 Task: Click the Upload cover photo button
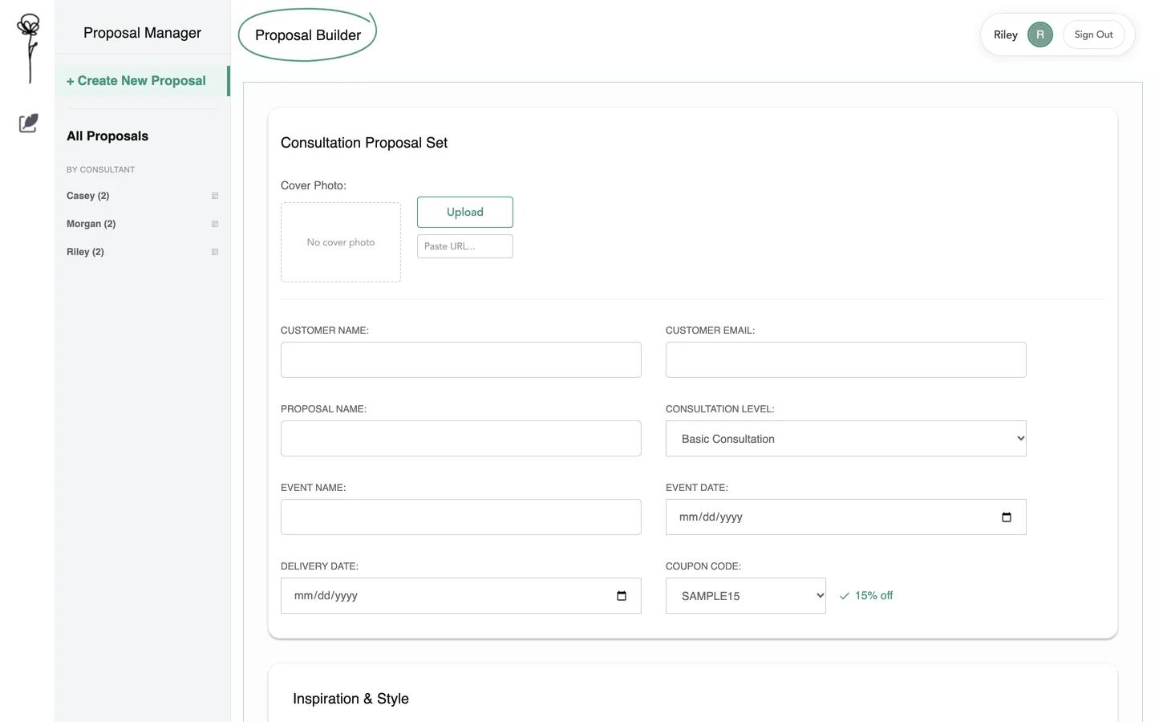coord(465,212)
